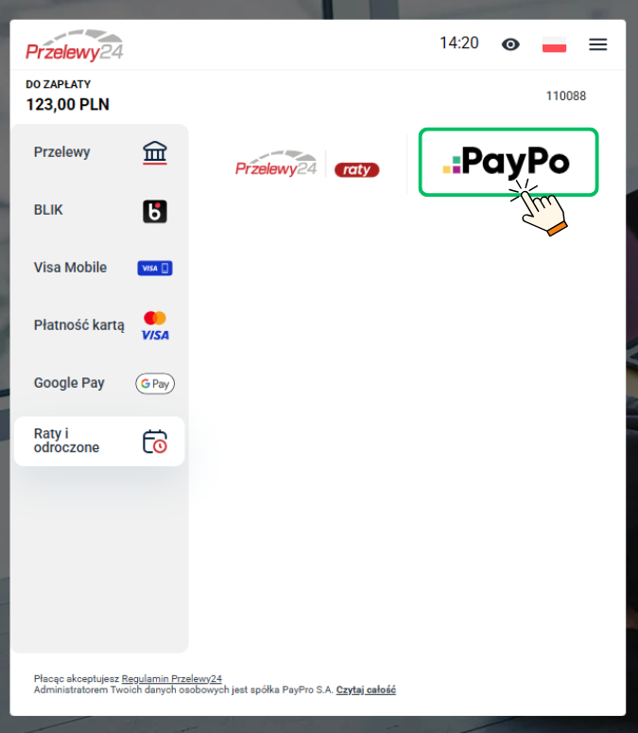Screen dimensions: 638x733
Task: Choose Visa Mobile payment option
Action: pos(99,268)
